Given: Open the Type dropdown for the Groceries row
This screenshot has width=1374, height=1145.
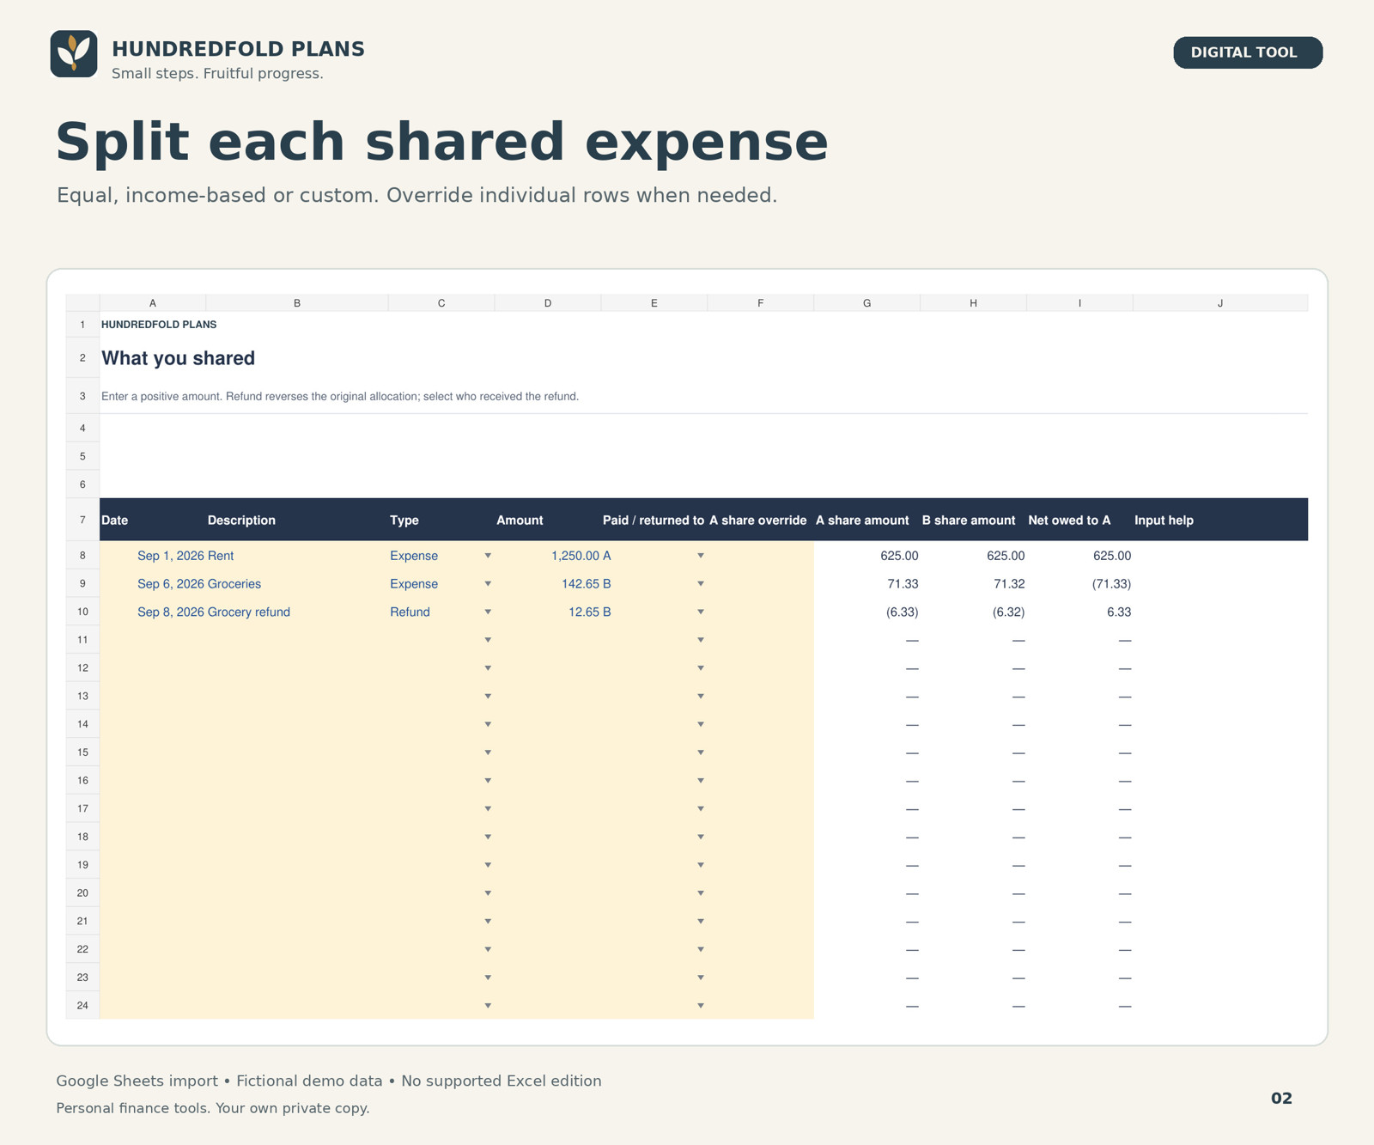Looking at the screenshot, I should click(x=488, y=584).
